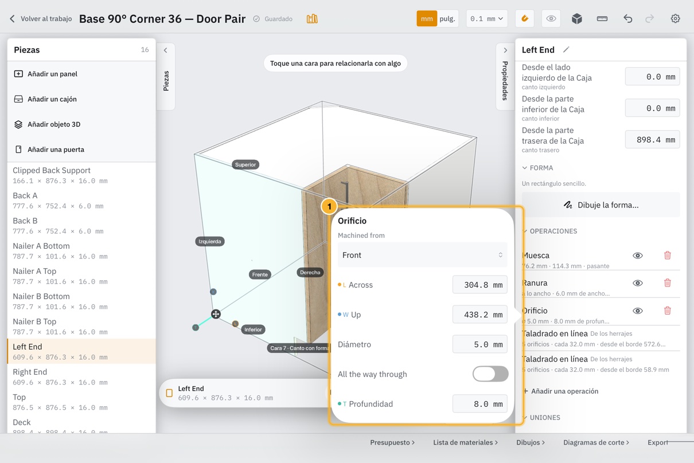
Task: Click the Profundidad value field
Action: [479, 404]
